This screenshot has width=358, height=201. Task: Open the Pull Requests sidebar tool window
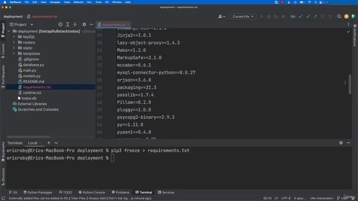[x=3, y=76]
